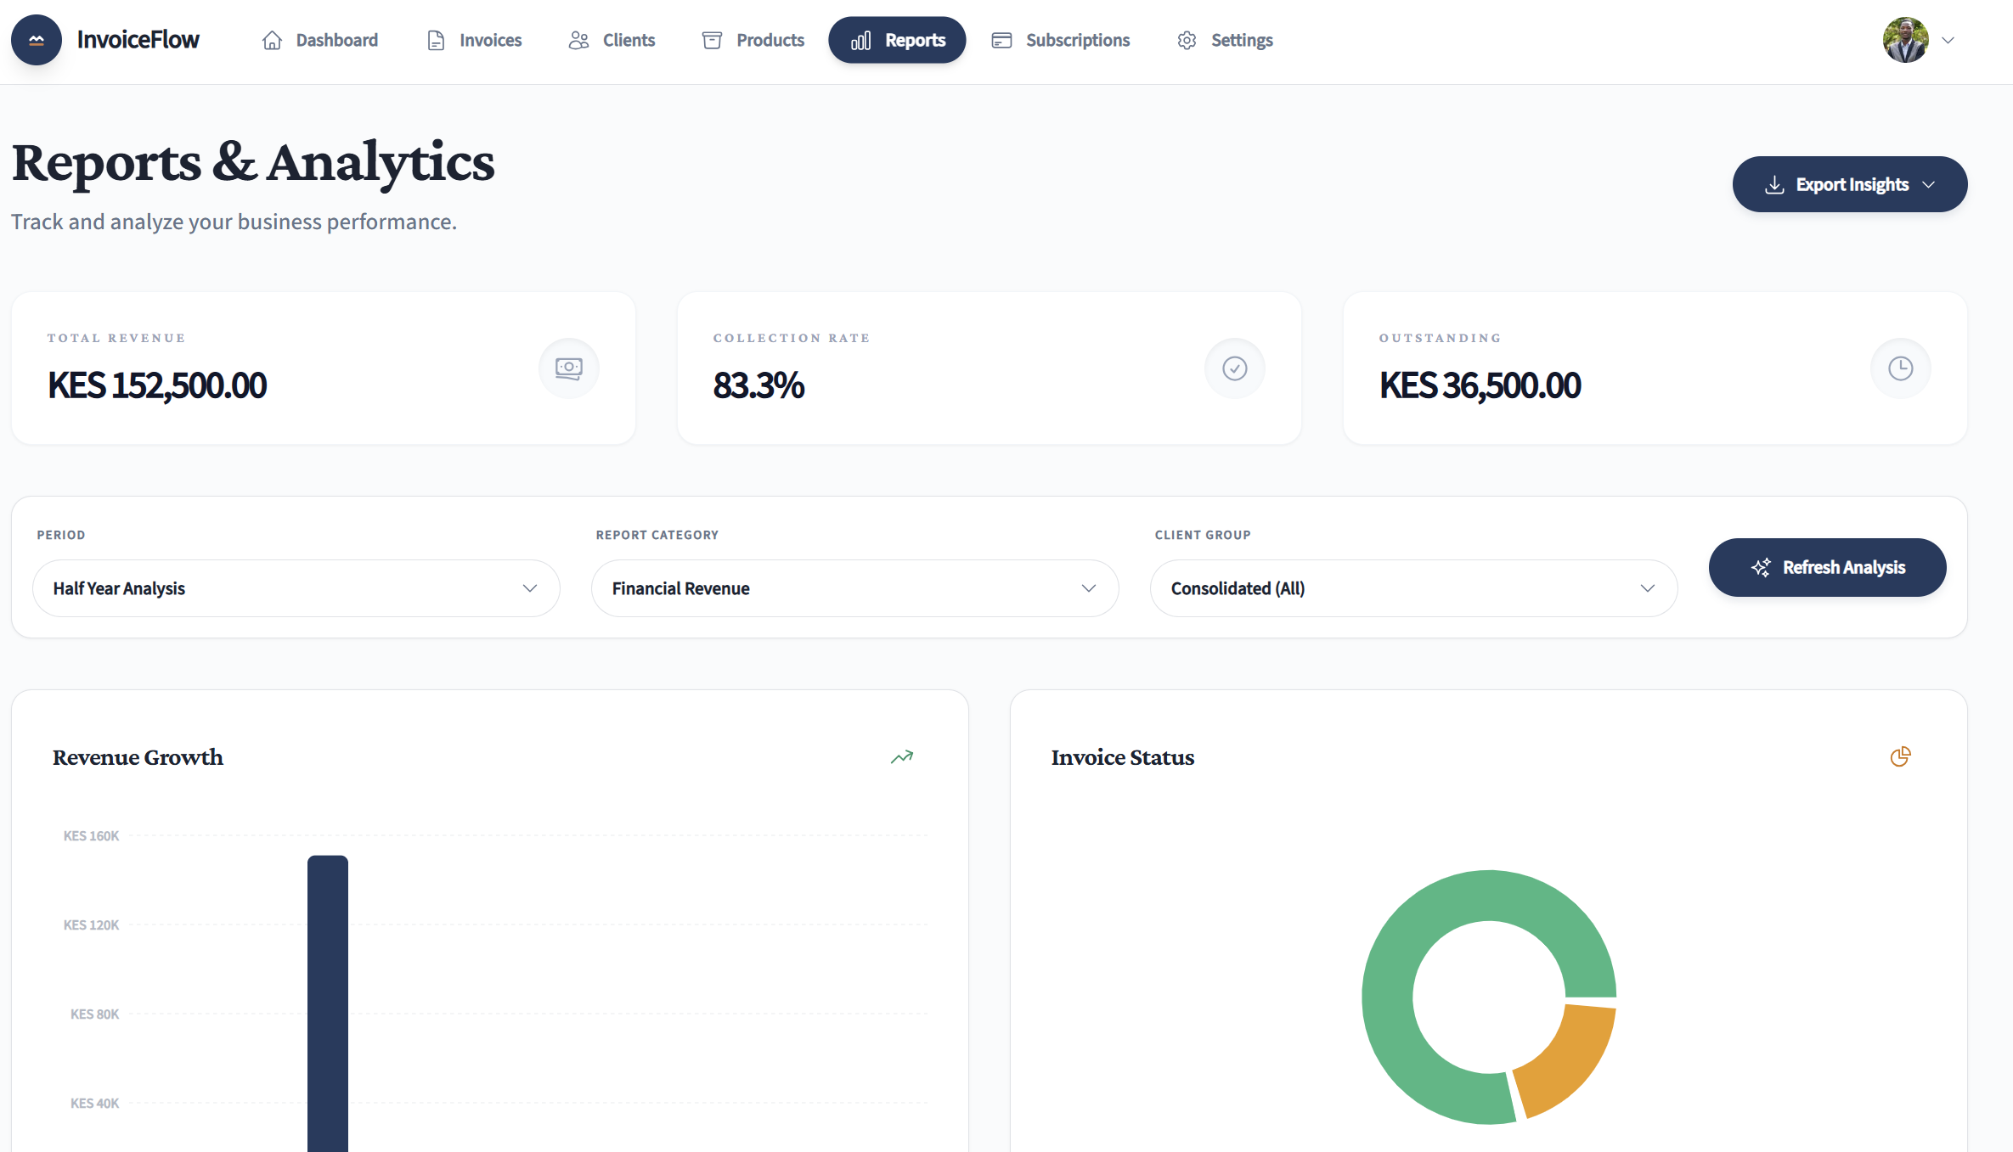This screenshot has height=1152, width=2013.
Task: Expand the Report Category dropdown
Action: pos(854,588)
